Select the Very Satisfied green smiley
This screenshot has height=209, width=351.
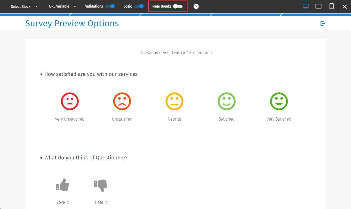(x=279, y=101)
